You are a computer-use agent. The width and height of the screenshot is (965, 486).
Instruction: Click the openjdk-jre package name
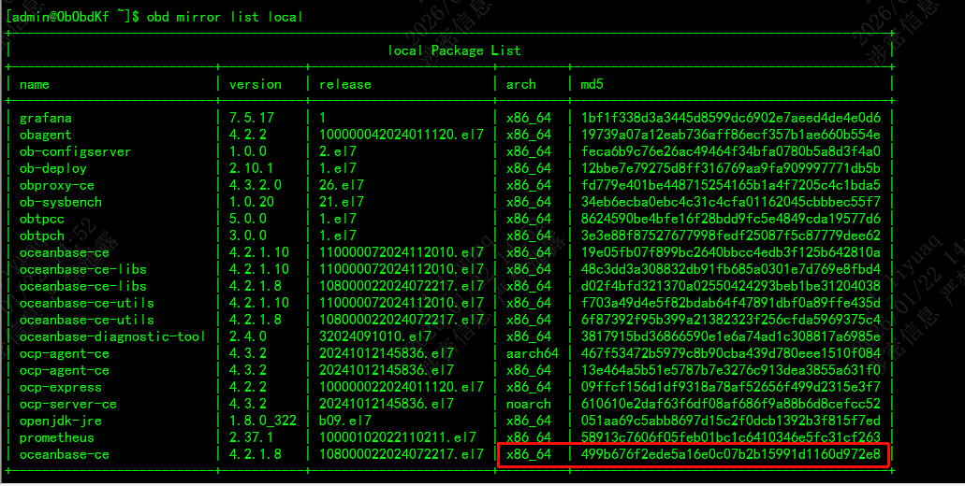[61, 421]
